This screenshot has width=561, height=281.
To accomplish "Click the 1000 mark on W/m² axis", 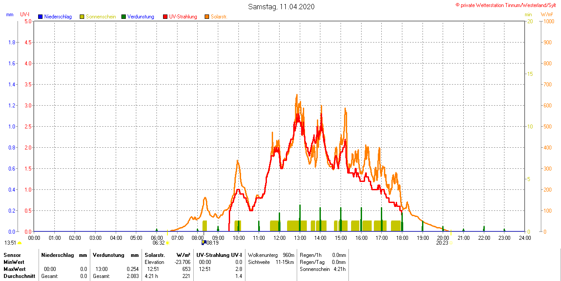I will (x=549, y=21).
